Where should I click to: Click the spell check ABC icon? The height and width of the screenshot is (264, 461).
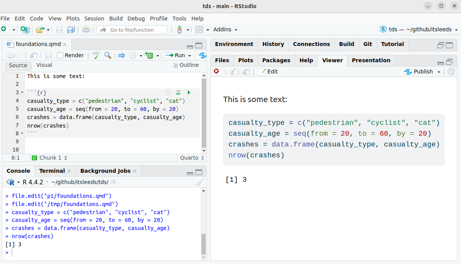[96, 55]
